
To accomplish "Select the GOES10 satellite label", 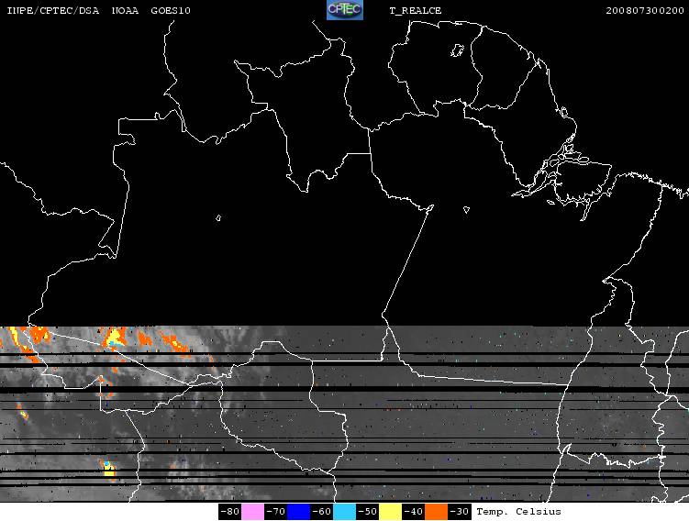I will [x=171, y=10].
